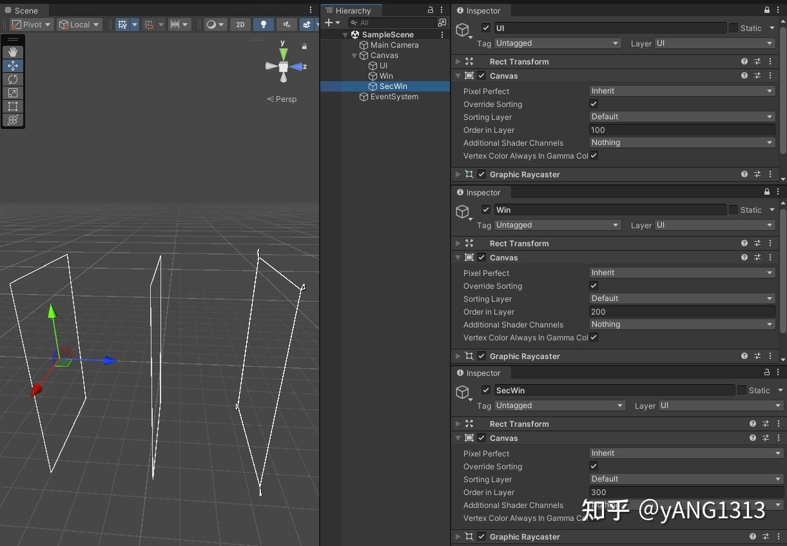Toggle scene audio icon
This screenshot has width=787, height=546.
pos(286,24)
